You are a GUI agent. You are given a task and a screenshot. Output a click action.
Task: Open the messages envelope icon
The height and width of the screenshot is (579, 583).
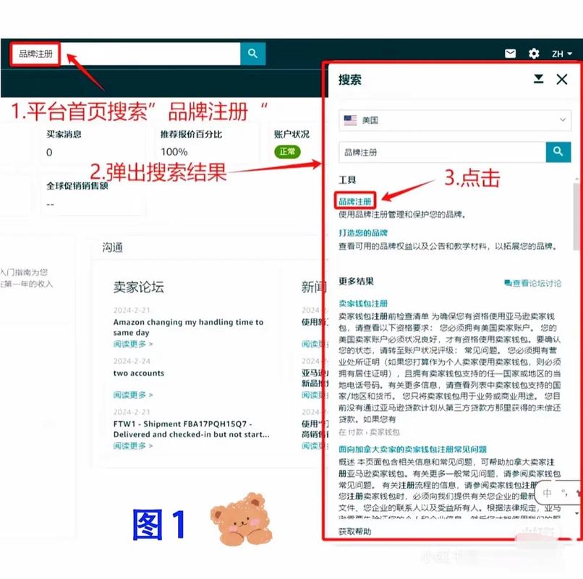click(511, 53)
